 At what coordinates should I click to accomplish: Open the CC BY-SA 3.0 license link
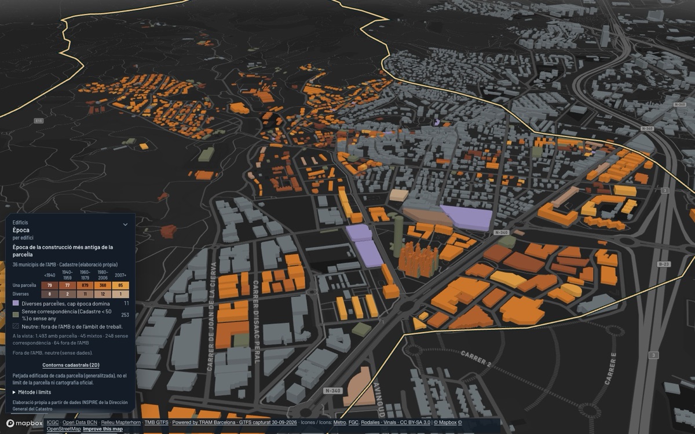pyautogui.click(x=415, y=422)
